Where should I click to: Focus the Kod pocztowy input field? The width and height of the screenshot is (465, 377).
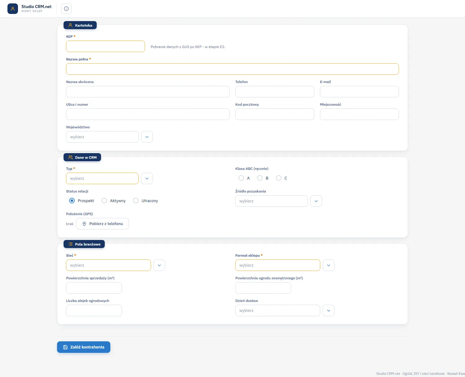click(x=275, y=114)
